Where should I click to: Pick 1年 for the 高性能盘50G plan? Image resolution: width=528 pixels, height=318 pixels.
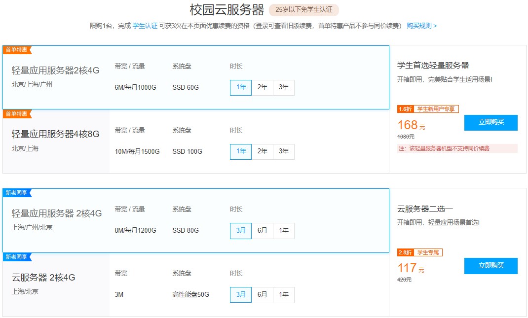coord(284,294)
